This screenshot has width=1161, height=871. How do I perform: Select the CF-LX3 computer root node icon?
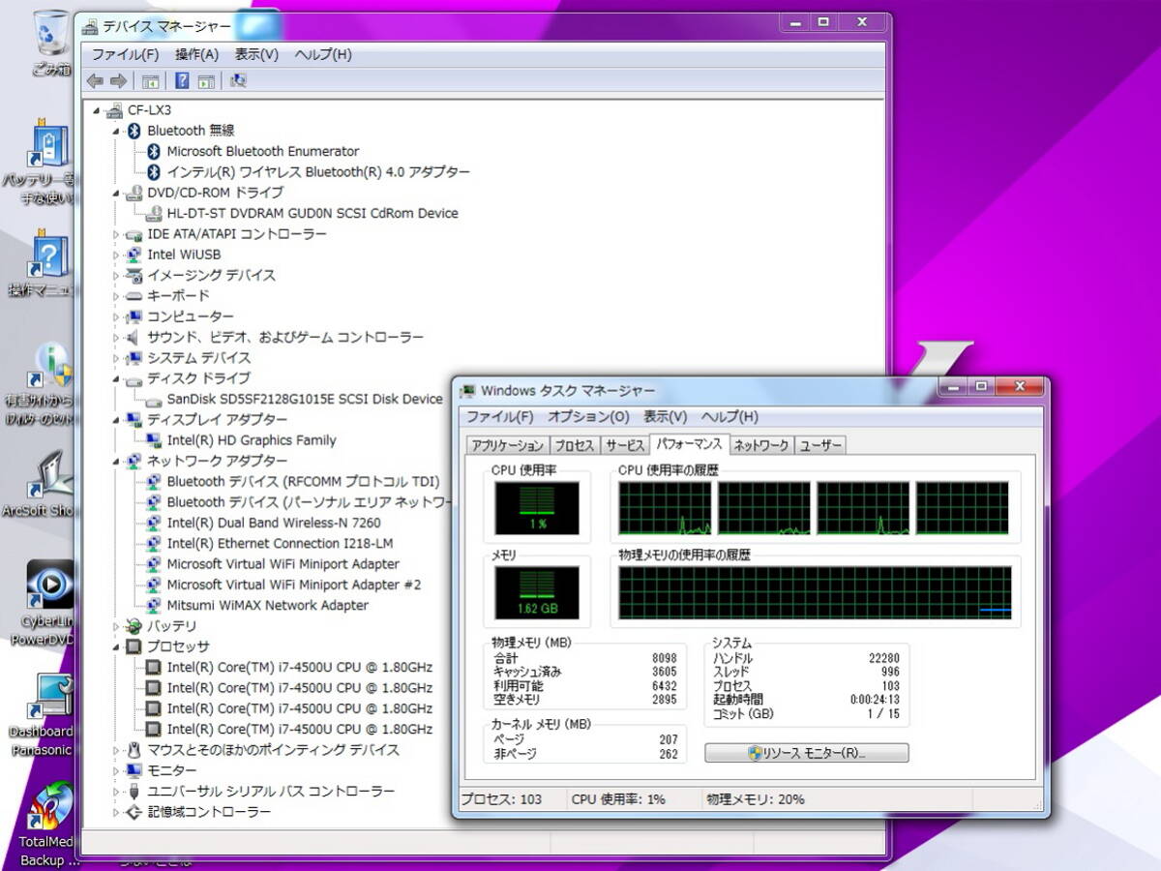point(113,110)
